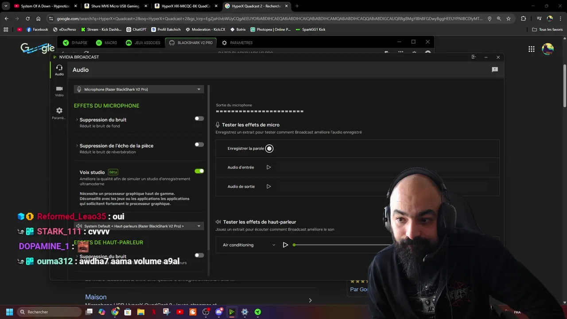Play the Audio d'entrée recording
This screenshot has height=319, width=567.
[268, 167]
